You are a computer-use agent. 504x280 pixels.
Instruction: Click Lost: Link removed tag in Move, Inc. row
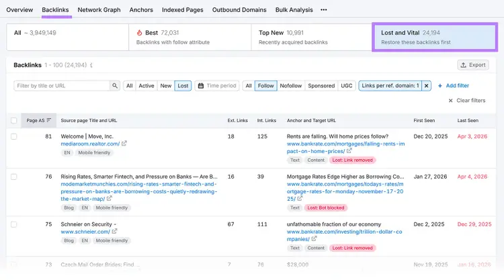click(x=352, y=160)
